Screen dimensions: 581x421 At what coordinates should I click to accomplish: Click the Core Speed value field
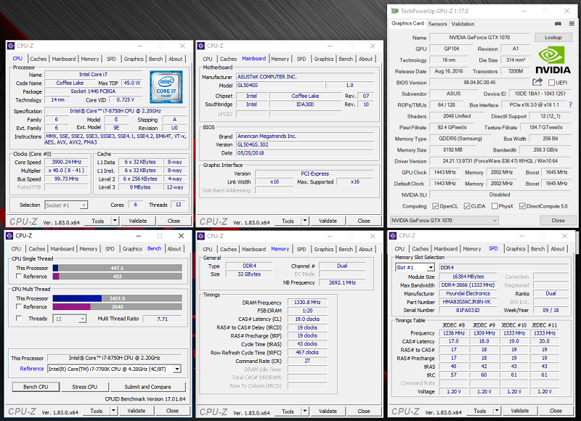[67, 162]
